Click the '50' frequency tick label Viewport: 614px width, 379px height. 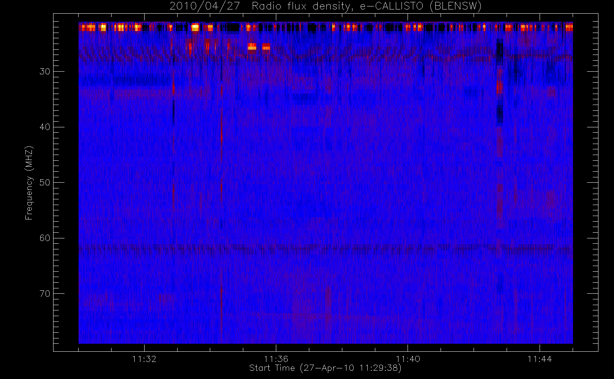(x=45, y=182)
